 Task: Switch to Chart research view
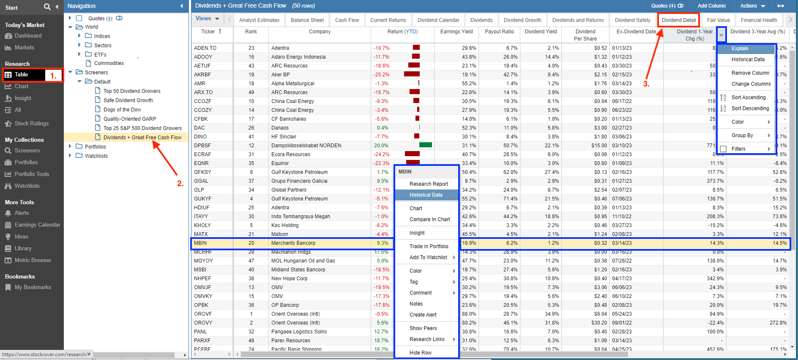coord(21,87)
